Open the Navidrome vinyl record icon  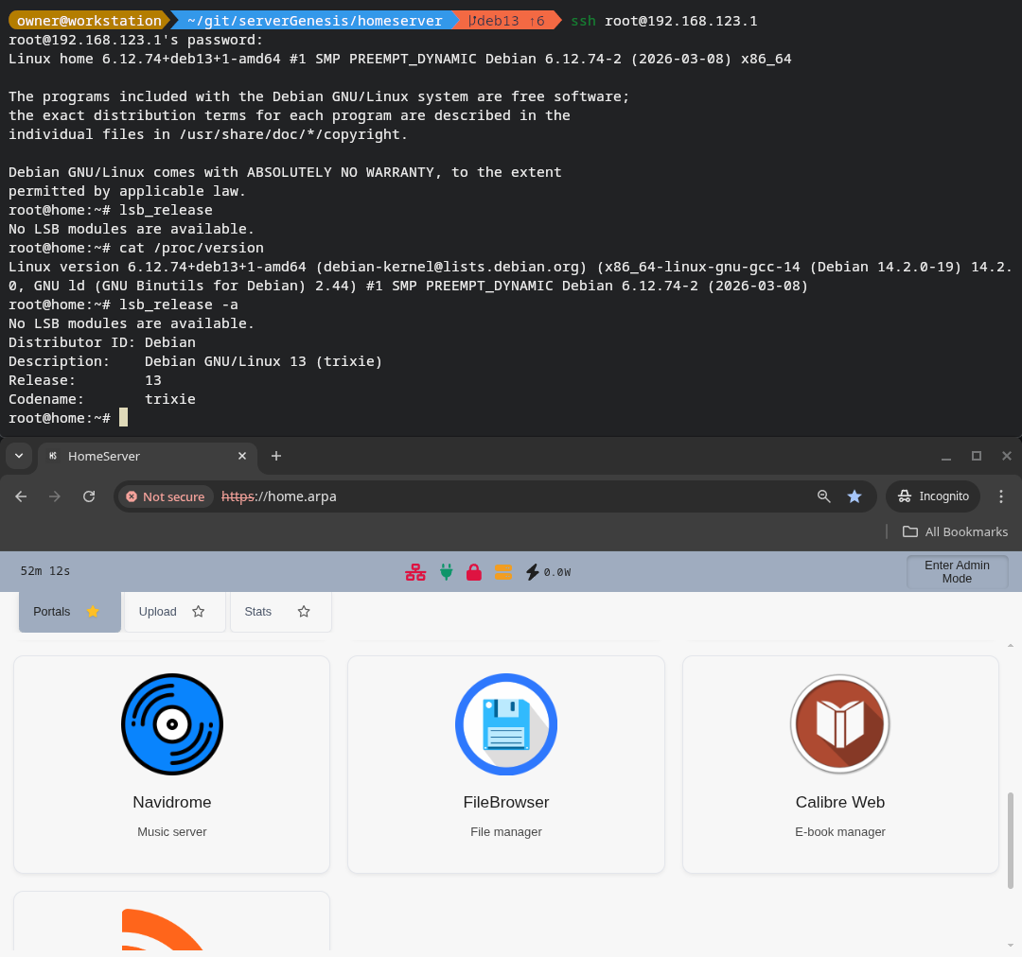click(172, 723)
